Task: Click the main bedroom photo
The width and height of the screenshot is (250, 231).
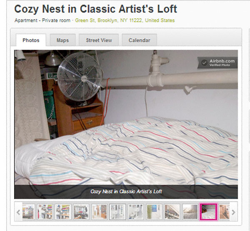Action: point(126,117)
